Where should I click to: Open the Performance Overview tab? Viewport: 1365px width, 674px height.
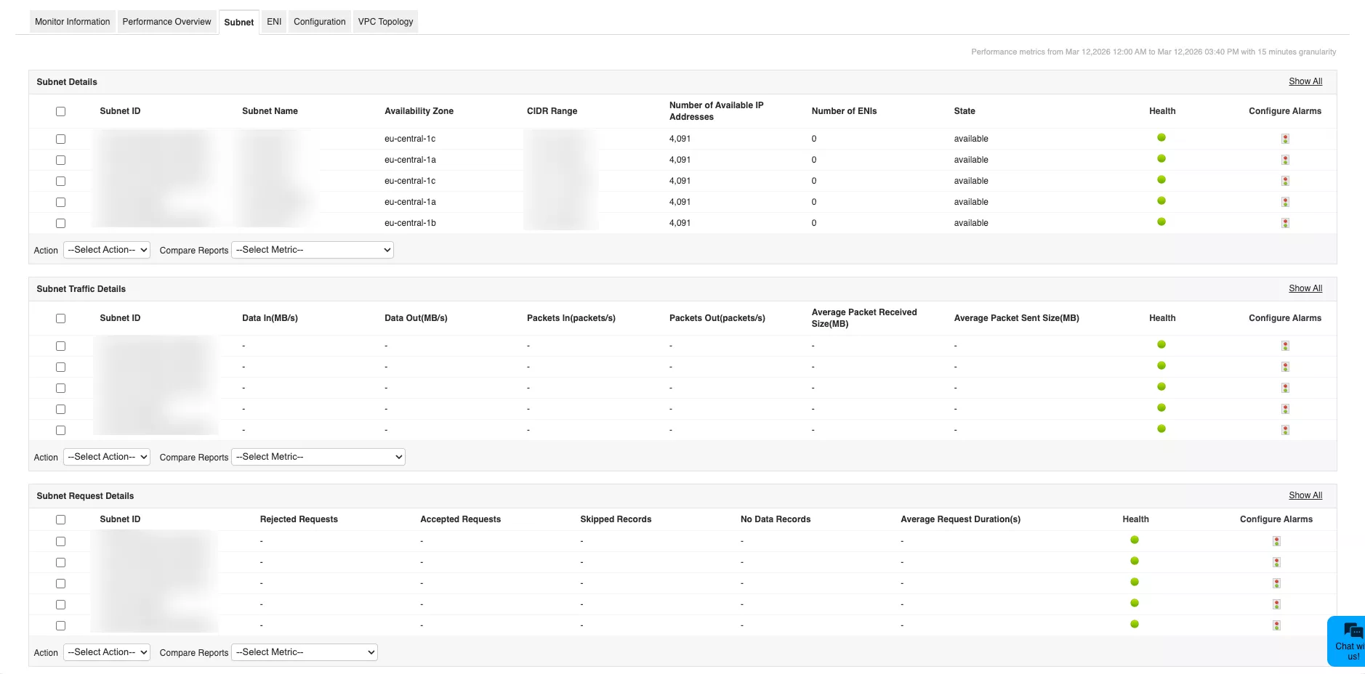[166, 22]
